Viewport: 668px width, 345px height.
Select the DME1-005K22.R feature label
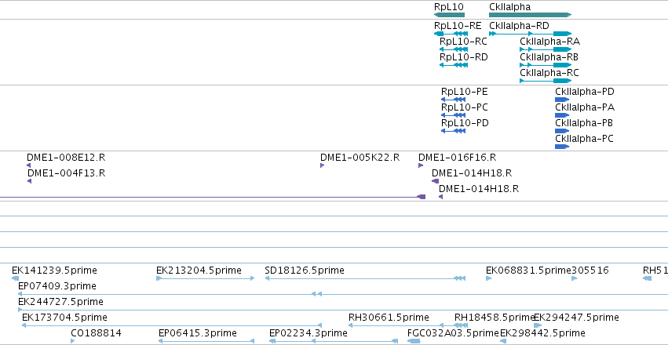coord(360,158)
